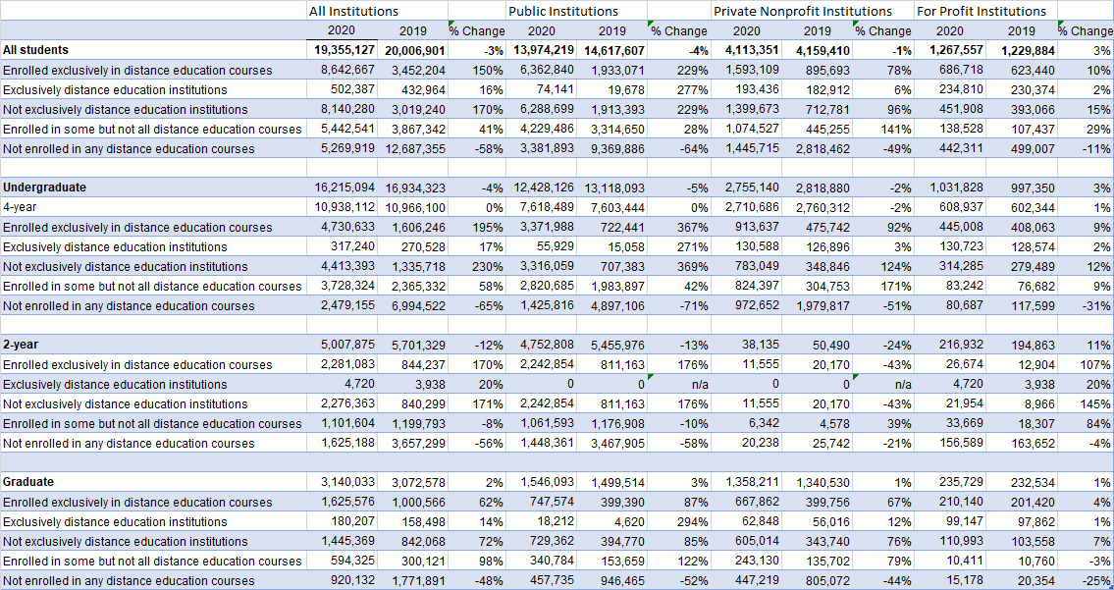Click the 3,452,204 cell
Image resolution: width=1114 pixels, height=590 pixels.
tap(412, 71)
